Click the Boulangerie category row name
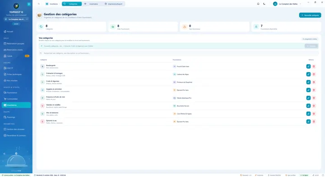The width and height of the screenshot is (325, 177). pos(51,65)
